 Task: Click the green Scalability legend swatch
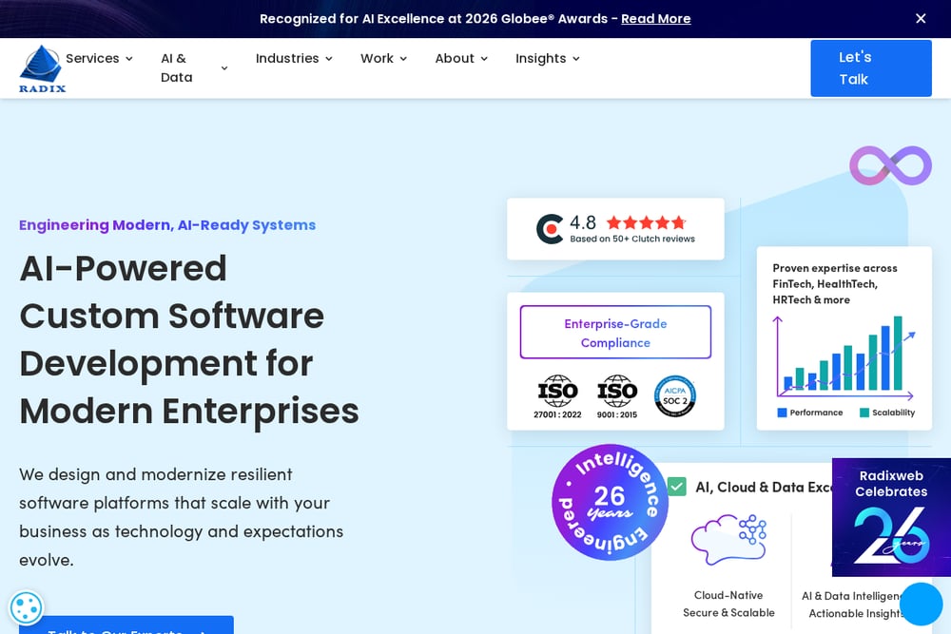pos(864,413)
